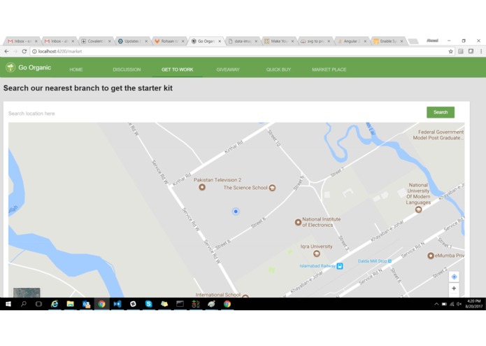The height and width of the screenshot is (346, 486).
Task: Switch to the Rohaan GitLab tab
Action: 169,41
